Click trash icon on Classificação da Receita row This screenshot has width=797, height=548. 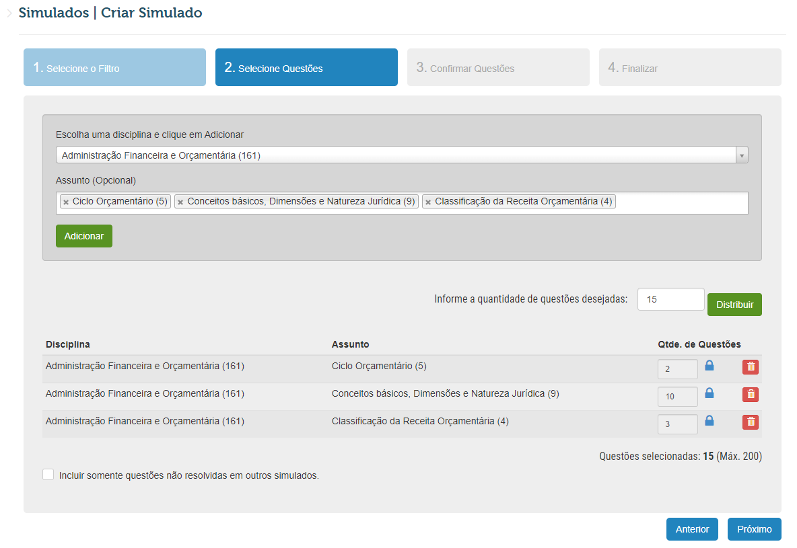point(750,423)
